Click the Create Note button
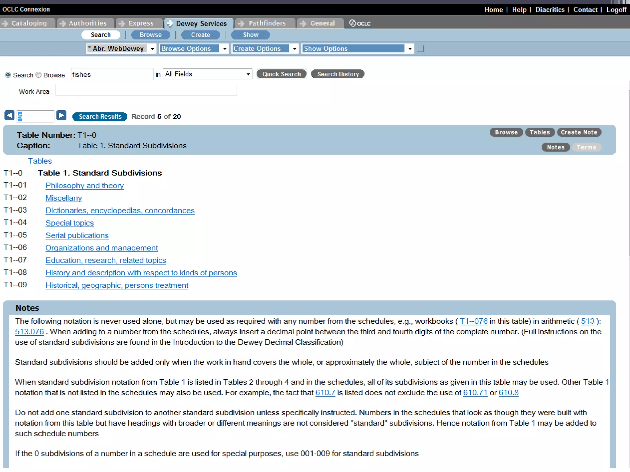630x472 pixels. [579, 132]
